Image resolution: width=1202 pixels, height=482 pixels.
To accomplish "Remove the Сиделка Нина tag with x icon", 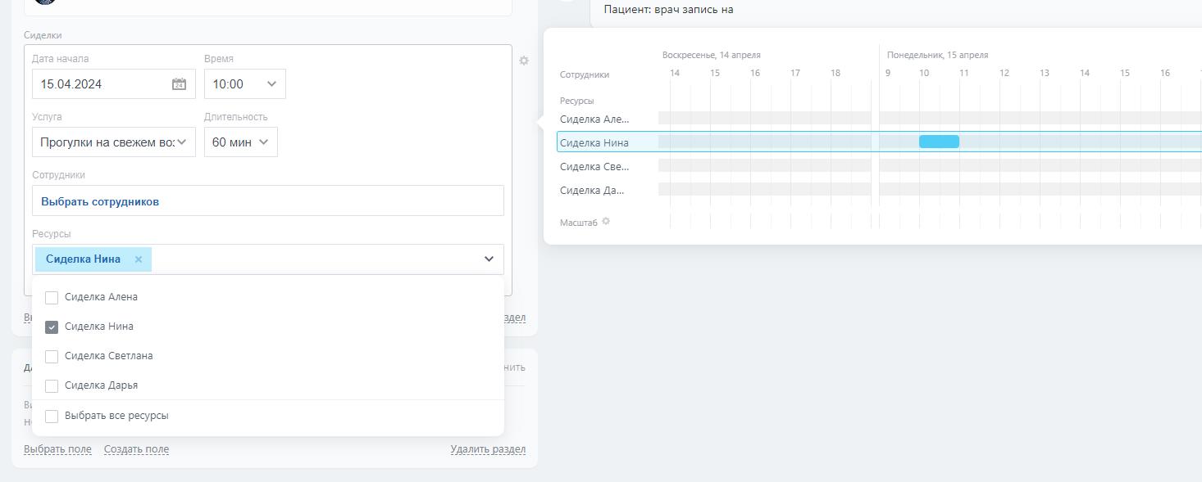I will [x=139, y=259].
